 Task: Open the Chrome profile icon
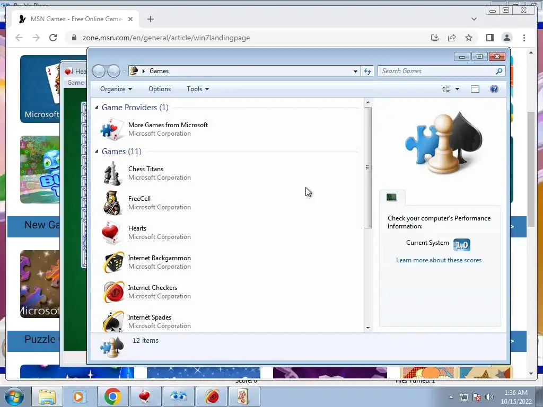click(506, 38)
